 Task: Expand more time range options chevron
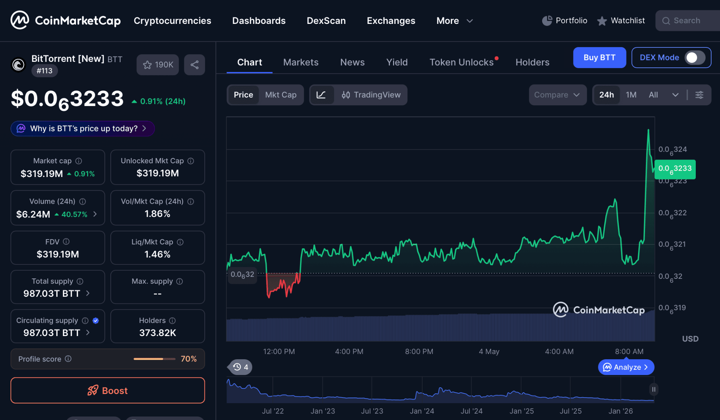[675, 95]
